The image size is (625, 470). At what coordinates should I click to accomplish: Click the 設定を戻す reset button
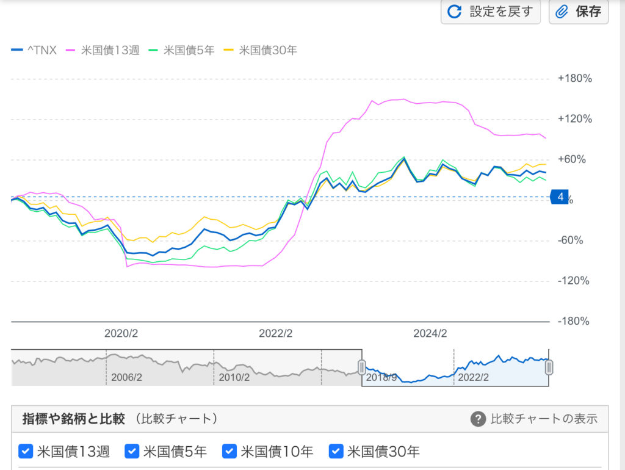[x=491, y=12]
